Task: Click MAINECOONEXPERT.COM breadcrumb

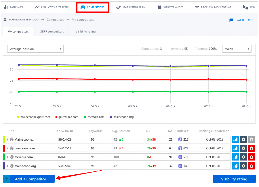Action: pos(24,20)
